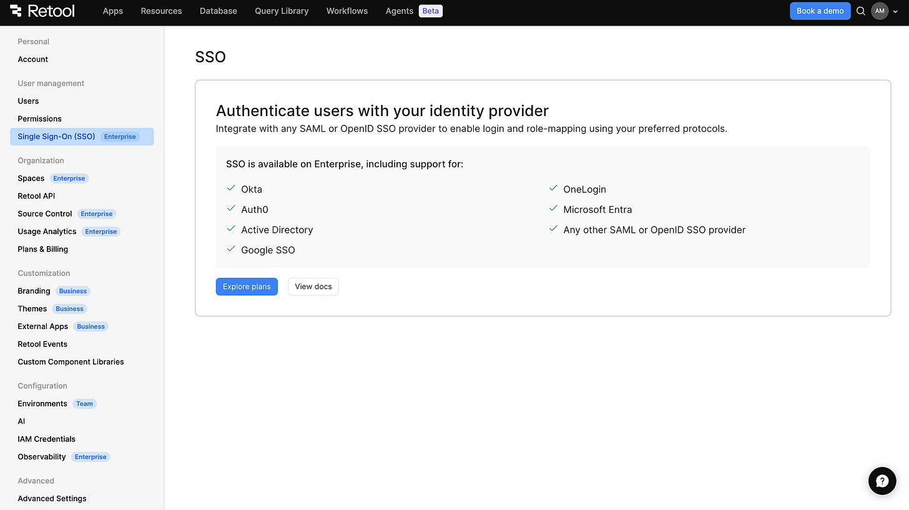Open the help question mark bubble
This screenshot has width=909, height=510.
click(x=882, y=481)
